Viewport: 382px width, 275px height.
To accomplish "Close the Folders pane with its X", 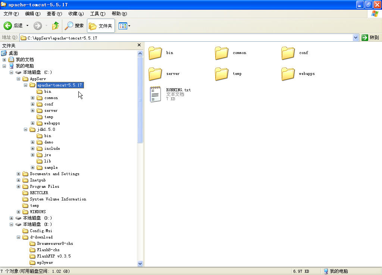I will (139, 45).
